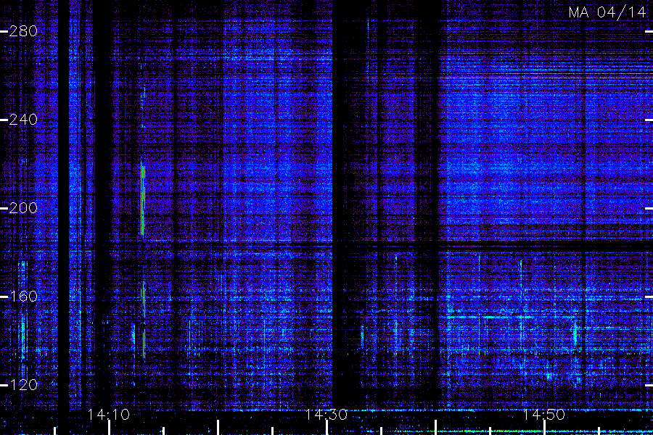Click the tall tick mark below 14:30
Image resolution: width=653 pixels, height=435 pixels.
click(326, 428)
